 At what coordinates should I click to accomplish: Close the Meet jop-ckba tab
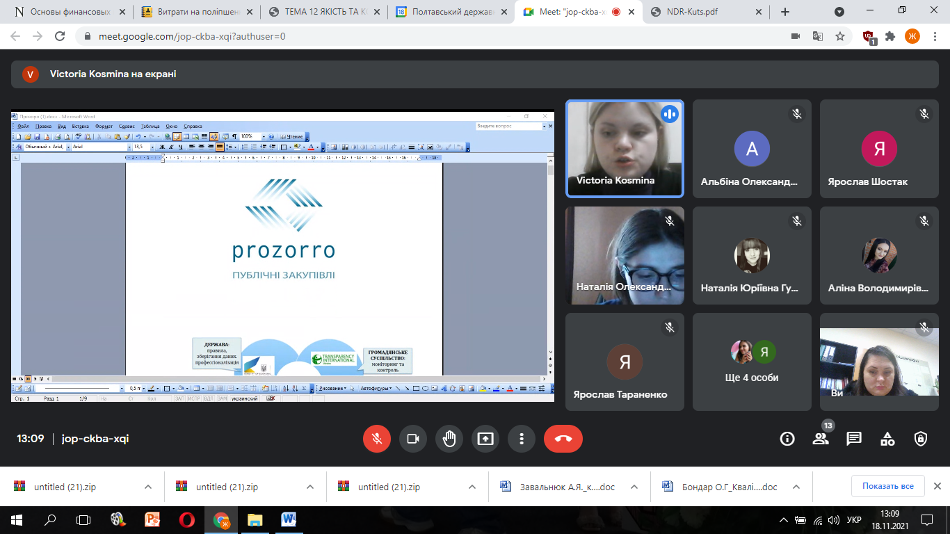coord(630,12)
